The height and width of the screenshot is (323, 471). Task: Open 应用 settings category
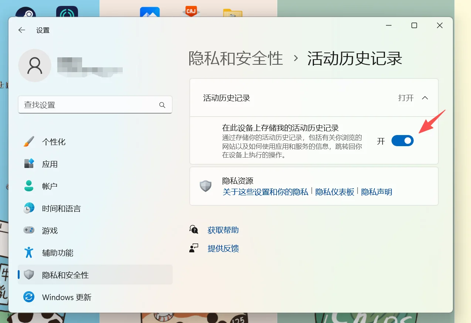click(95, 164)
